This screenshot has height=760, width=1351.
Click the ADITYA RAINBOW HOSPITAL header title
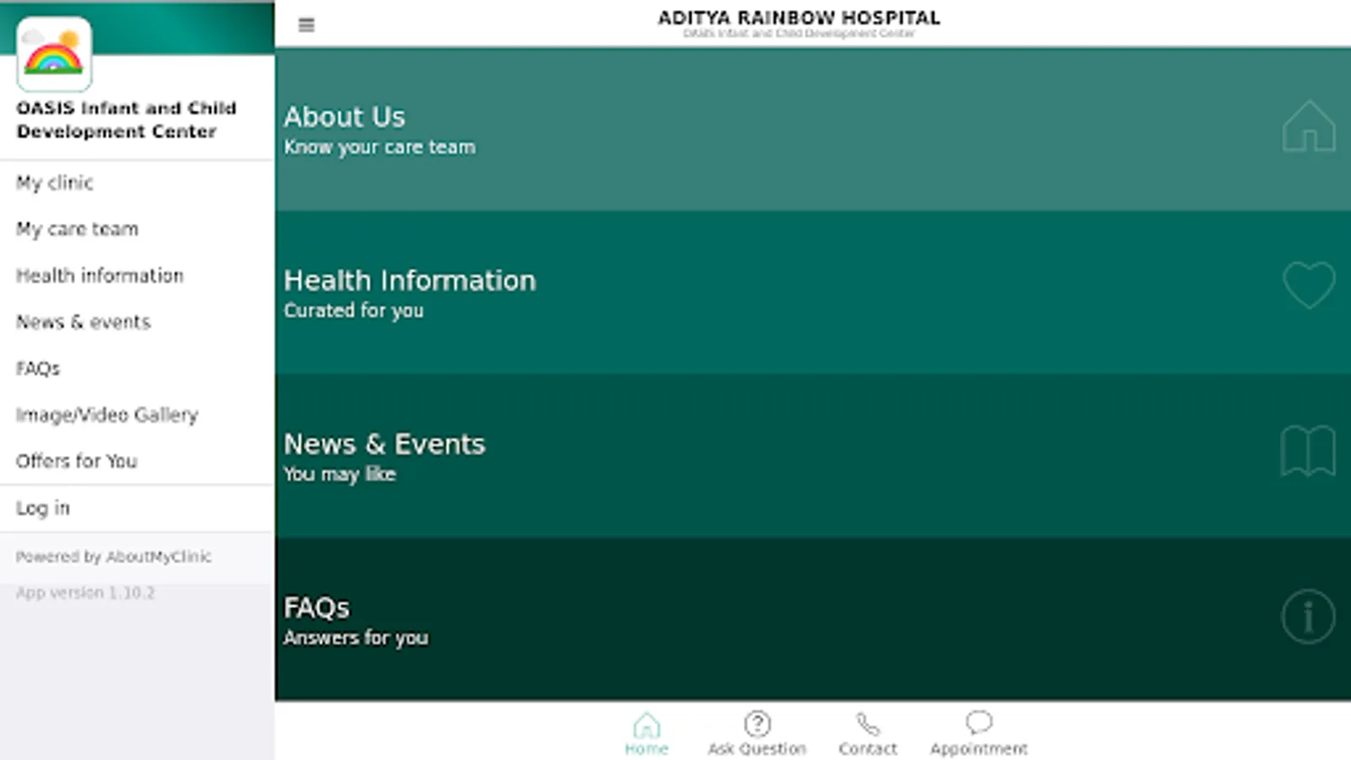click(799, 18)
